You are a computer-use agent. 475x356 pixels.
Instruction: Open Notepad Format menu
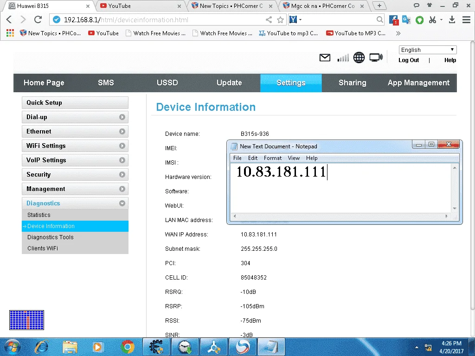point(273,158)
